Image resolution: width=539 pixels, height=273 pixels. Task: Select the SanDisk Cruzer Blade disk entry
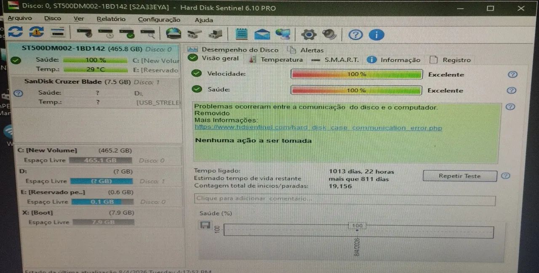click(97, 92)
